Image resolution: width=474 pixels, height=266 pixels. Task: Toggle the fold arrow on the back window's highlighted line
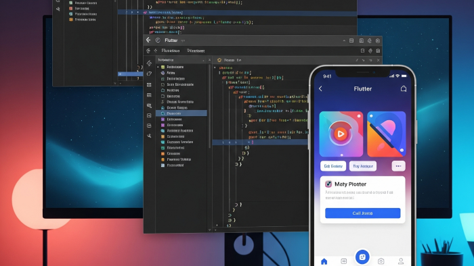coord(138,13)
